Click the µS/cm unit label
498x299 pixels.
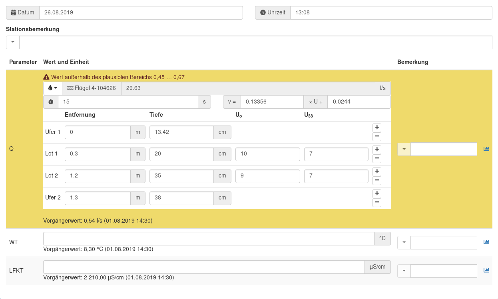tap(378, 267)
